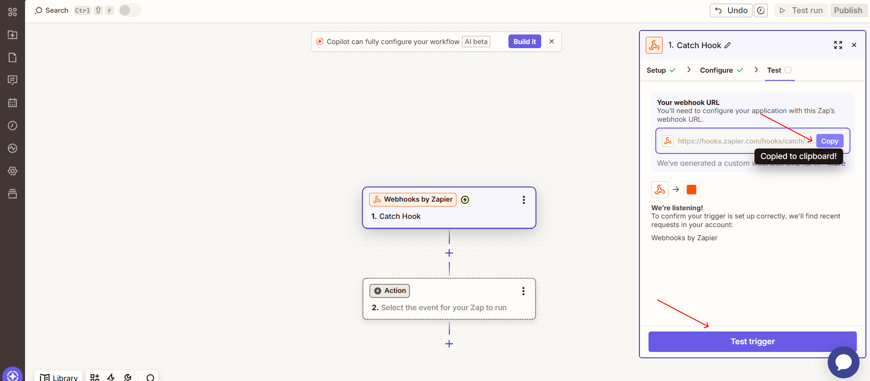Copy the webhook URL
870x381 pixels.
(829, 141)
